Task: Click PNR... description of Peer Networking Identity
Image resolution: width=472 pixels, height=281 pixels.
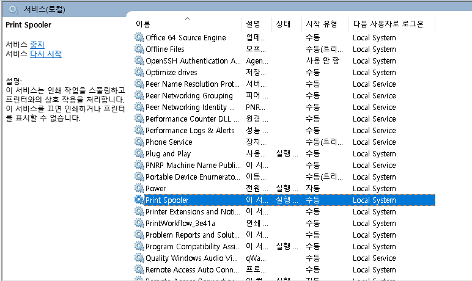Action: tap(256, 107)
